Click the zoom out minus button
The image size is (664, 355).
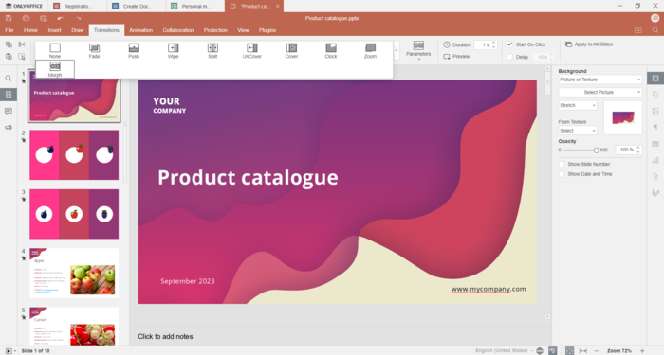[x=597, y=351]
